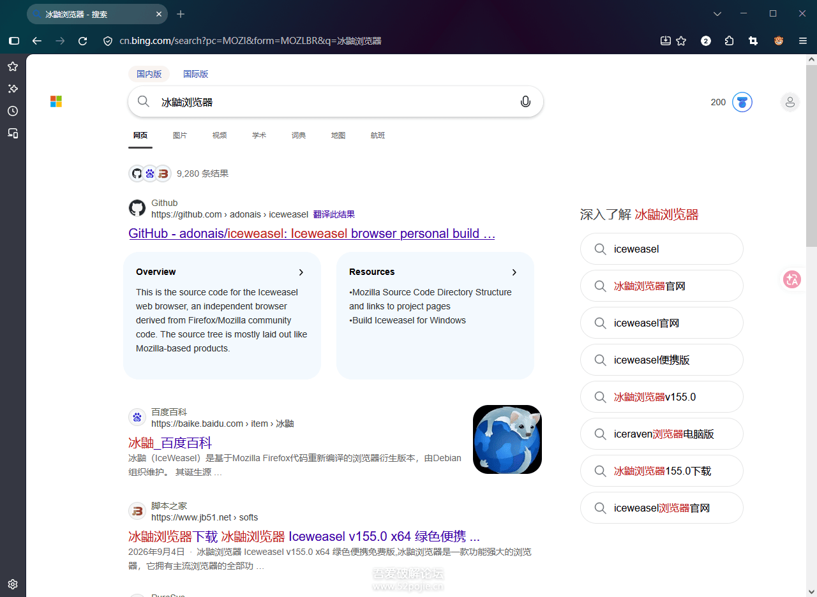Select the 视频 search tab
Viewport: 817px width, 597px height.
click(220, 135)
